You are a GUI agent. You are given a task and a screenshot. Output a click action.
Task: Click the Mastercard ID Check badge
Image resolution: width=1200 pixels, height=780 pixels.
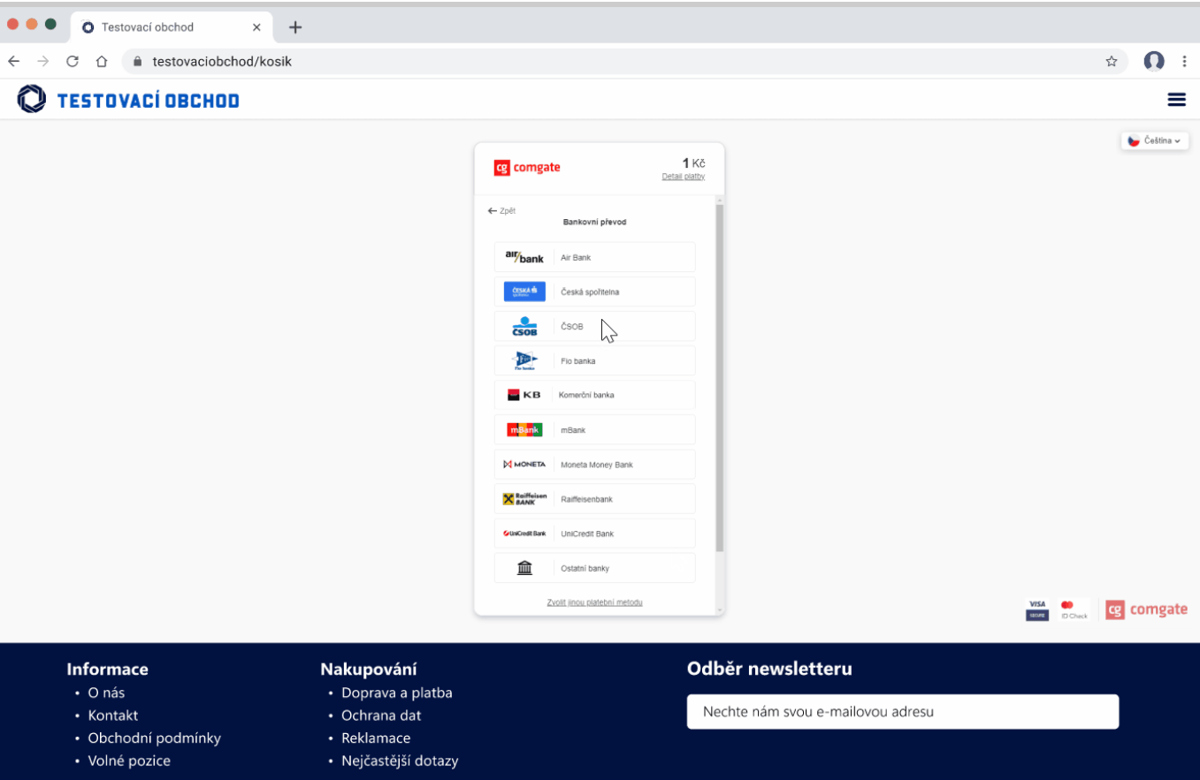pos(1074,610)
